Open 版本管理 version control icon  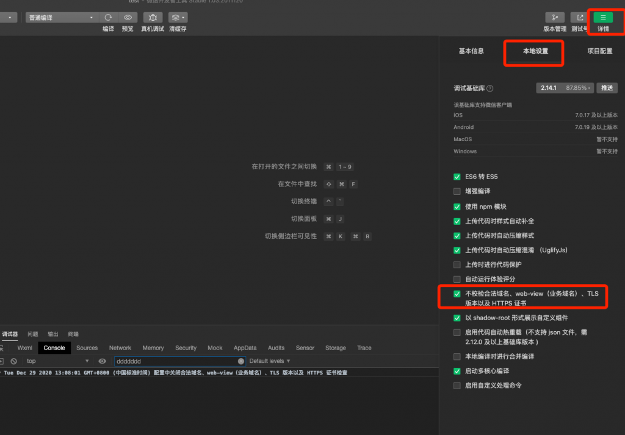pyautogui.click(x=555, y=18)
